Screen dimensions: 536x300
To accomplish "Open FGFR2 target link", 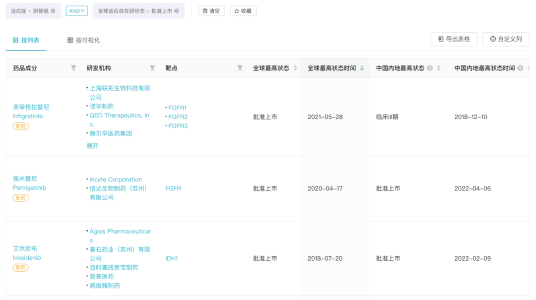I will (x=178, y=117).
